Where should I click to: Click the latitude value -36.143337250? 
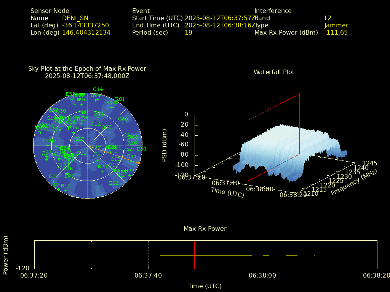(85, 25)
